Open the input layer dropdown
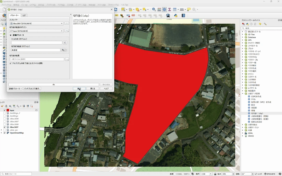This screenshot has width=282, height=176. click(37, 23)
